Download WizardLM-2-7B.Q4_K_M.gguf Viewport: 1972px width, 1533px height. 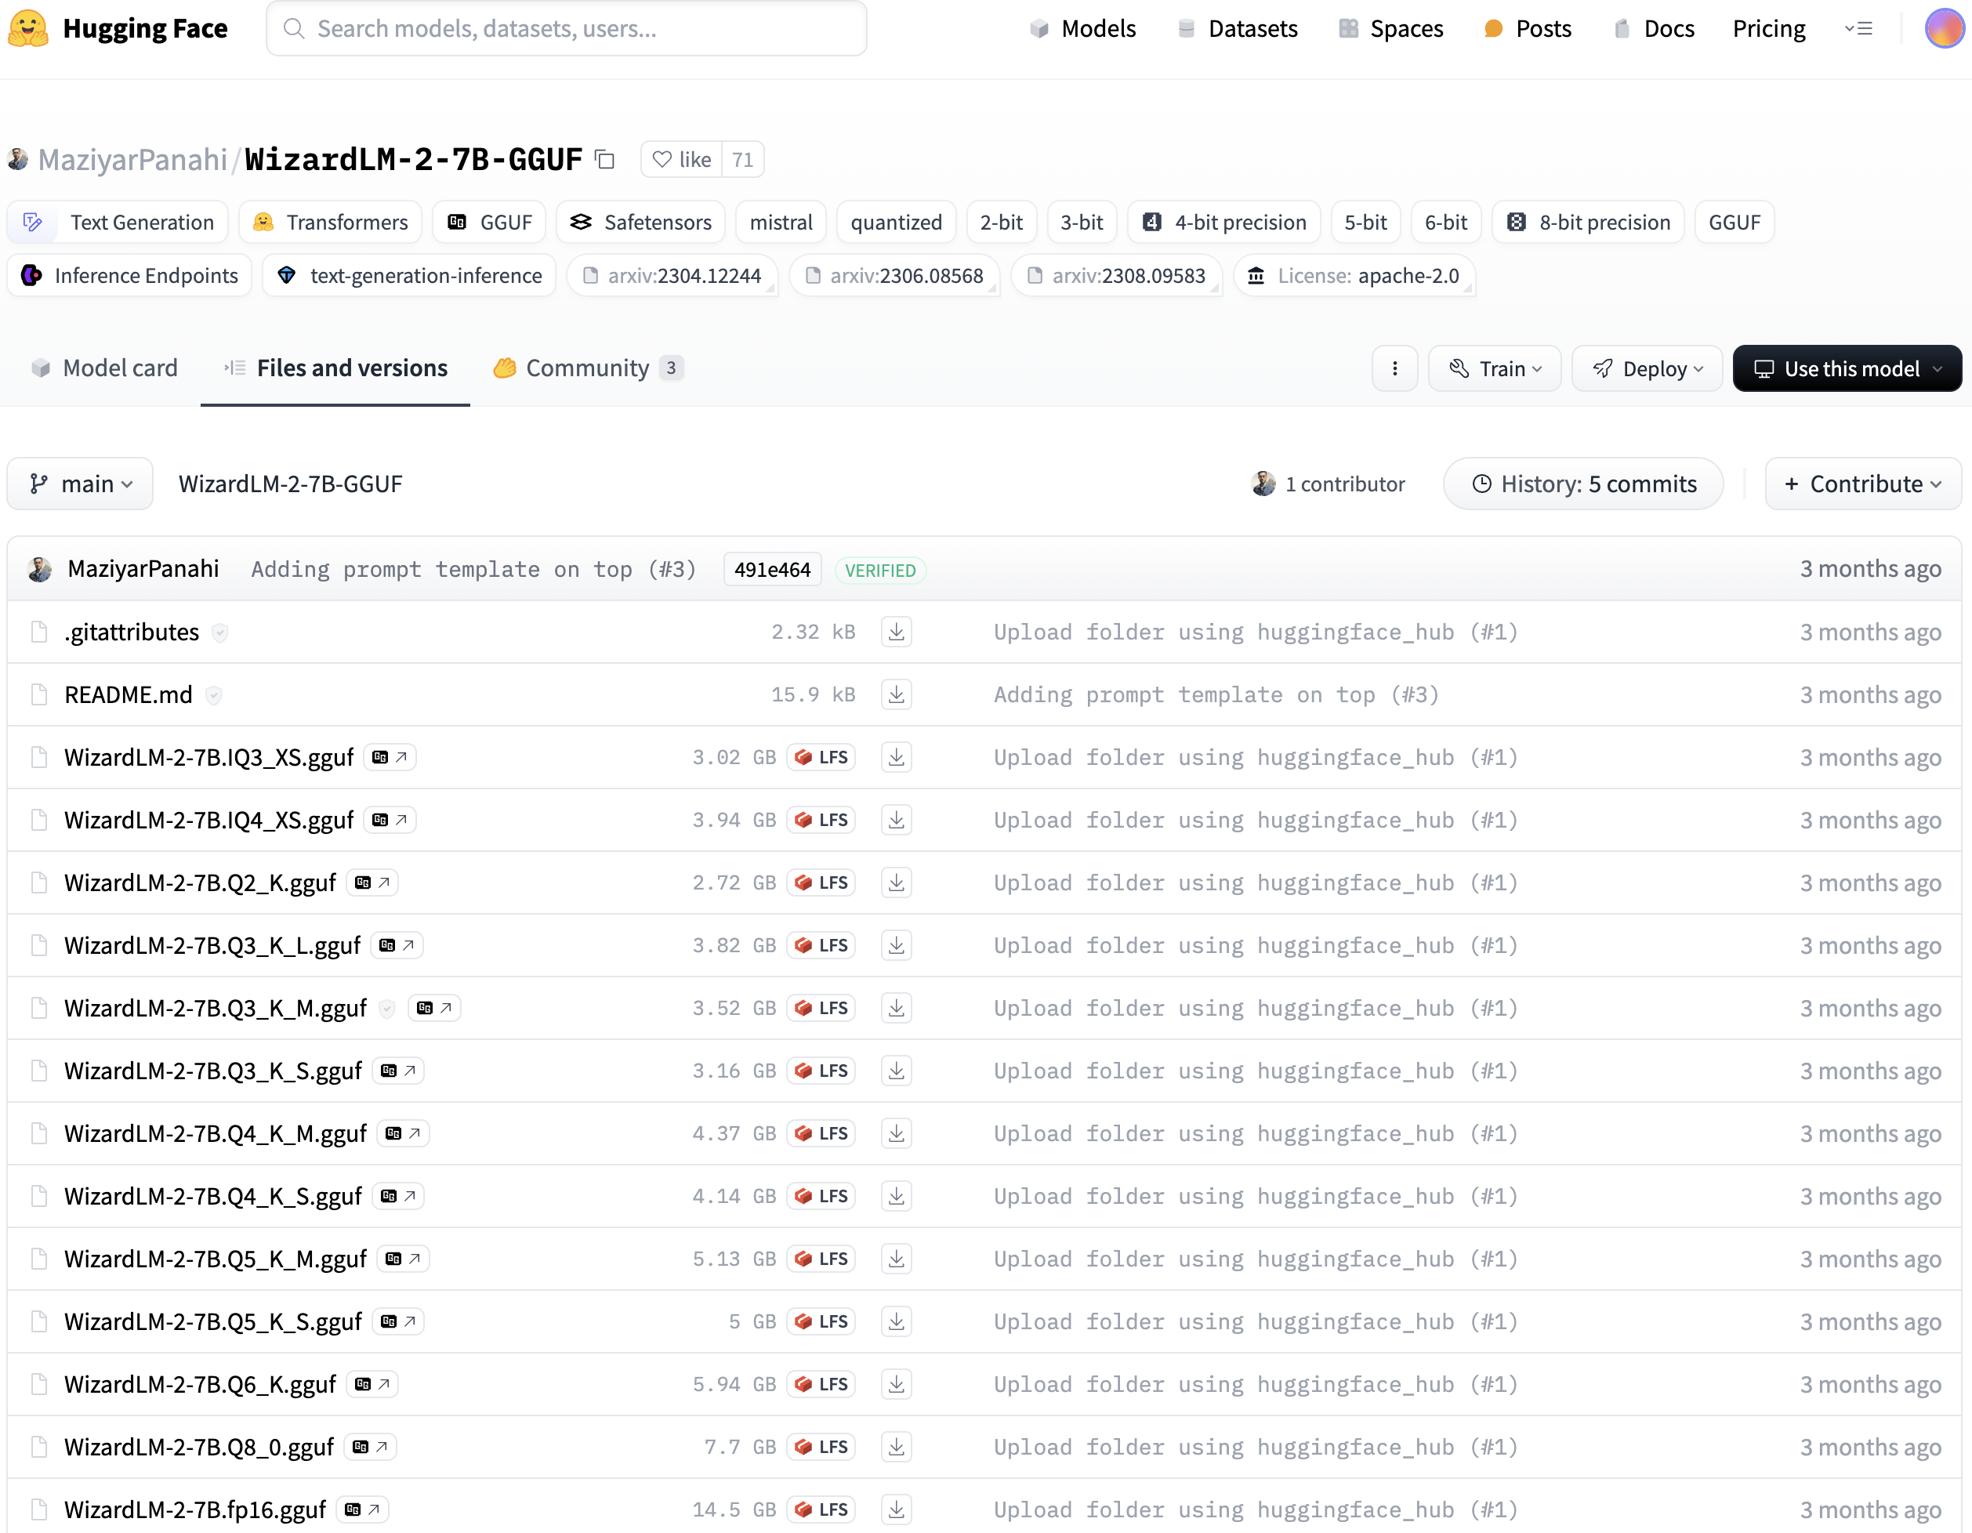point(896,1133)
